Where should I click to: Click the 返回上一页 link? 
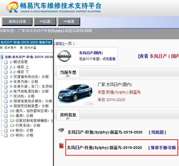[64, 44]
